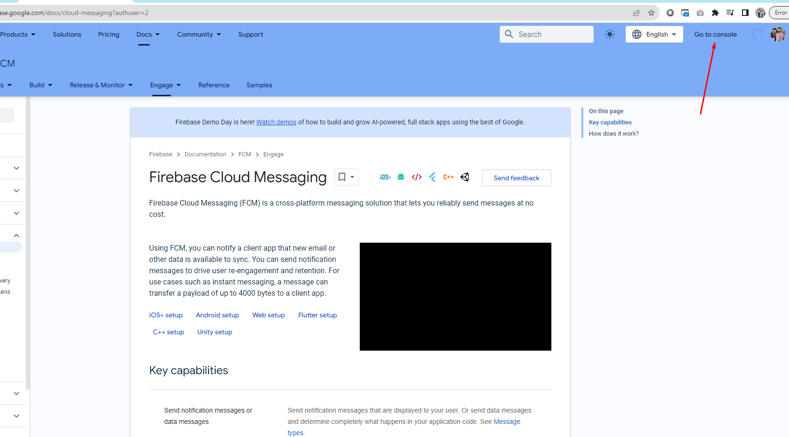Click the iOS+ platform icon
789x437 pixels.
click(x=385, y=177)
